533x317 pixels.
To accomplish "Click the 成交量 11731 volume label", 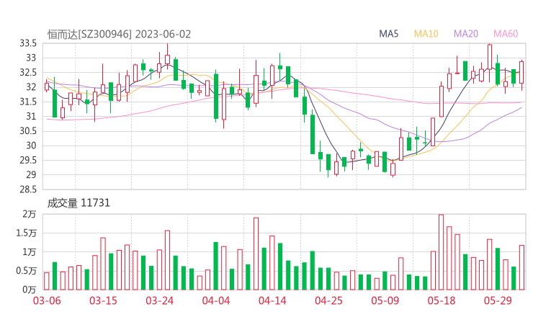I will (x=79, y=203).
